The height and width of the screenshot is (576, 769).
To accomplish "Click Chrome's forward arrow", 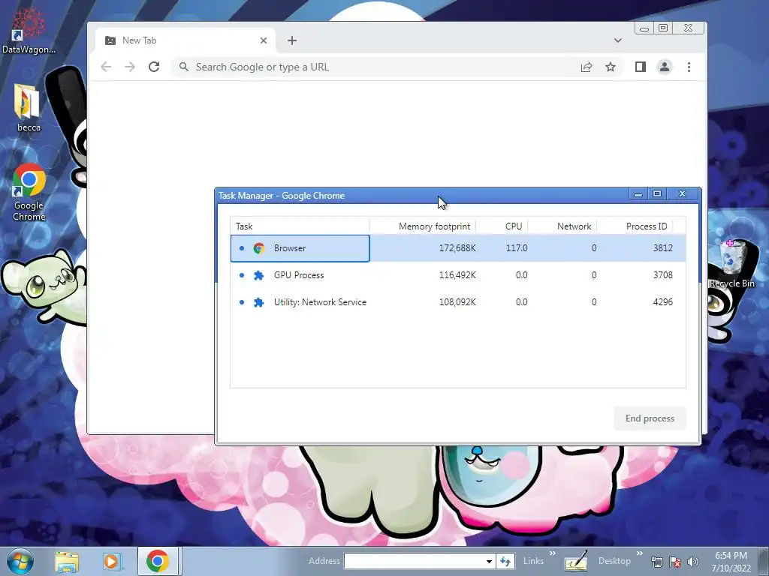I will [130, 67].
